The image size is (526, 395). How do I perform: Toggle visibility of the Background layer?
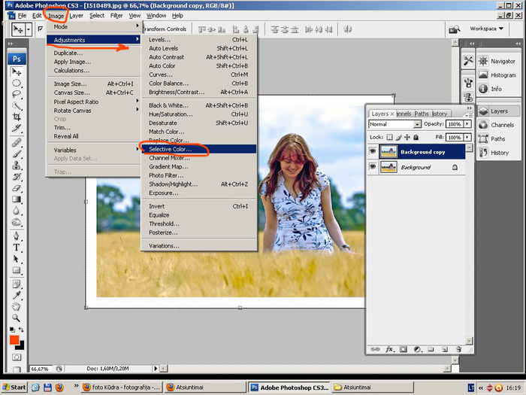tap(373, 167)
